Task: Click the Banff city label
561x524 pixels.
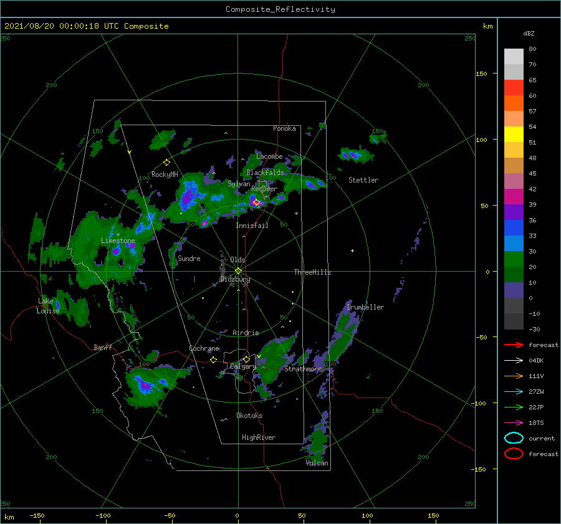Action: tap(103, 347)
